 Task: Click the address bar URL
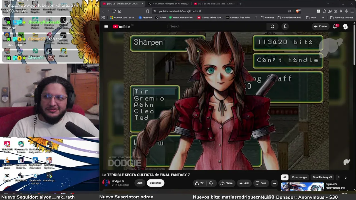[180, 11]
